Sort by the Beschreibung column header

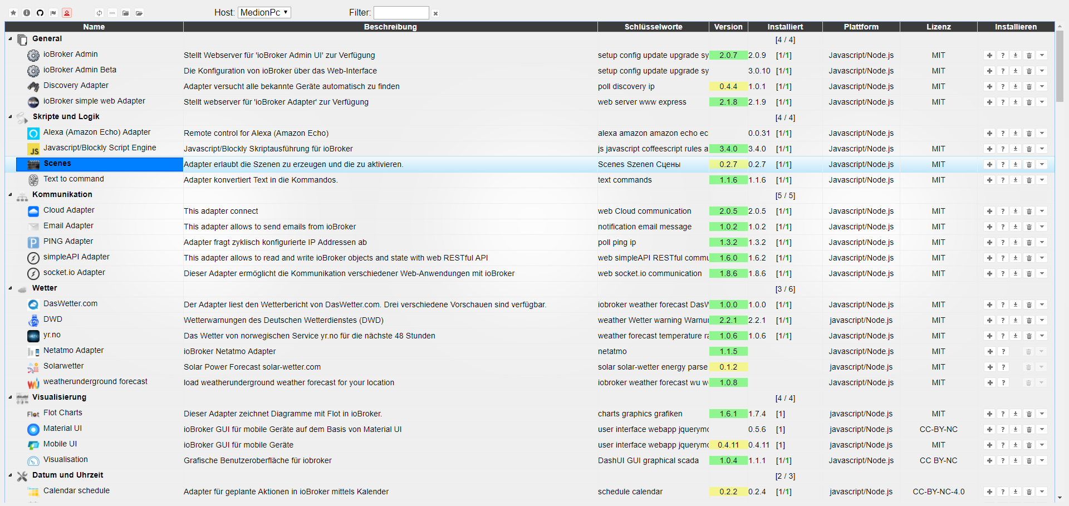[390, 27]
